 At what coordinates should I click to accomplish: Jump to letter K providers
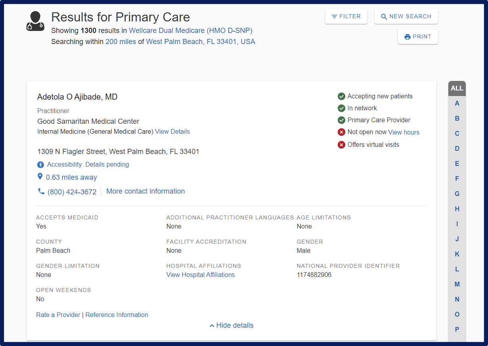tap(457, 254)
